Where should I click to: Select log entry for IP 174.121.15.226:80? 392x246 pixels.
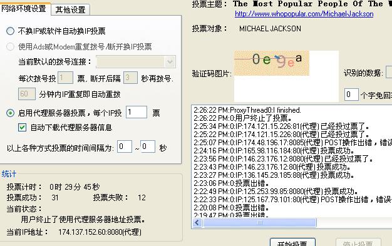point(282,134)
